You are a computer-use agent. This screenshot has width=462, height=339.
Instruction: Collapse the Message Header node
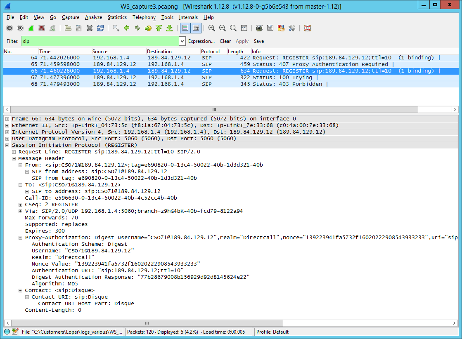click(x=14, y=158)
